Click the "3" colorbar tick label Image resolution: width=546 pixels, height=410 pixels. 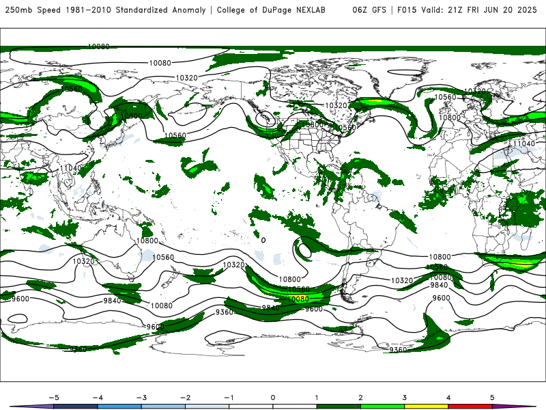404,398
